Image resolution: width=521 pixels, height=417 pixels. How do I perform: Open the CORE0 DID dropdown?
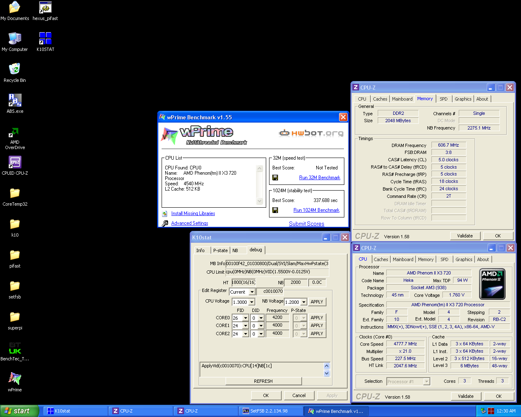click(261, 318)
